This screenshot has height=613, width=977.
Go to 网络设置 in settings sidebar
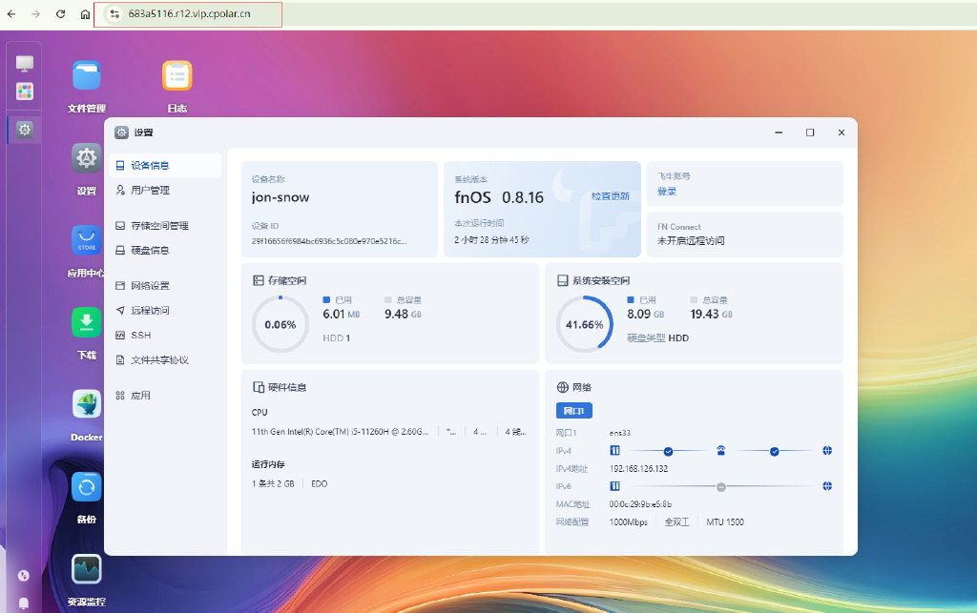150,286
